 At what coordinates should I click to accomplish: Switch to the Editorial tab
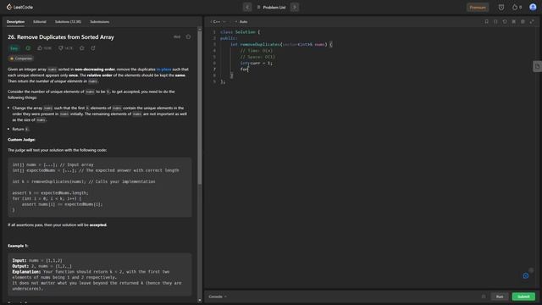[40, 22]
